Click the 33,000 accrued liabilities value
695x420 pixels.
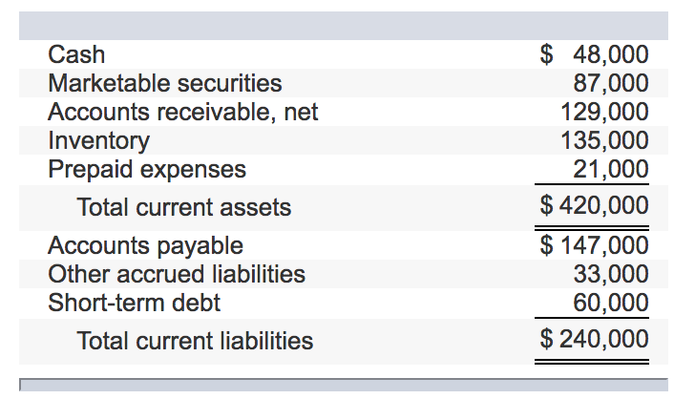pos(611,274)
